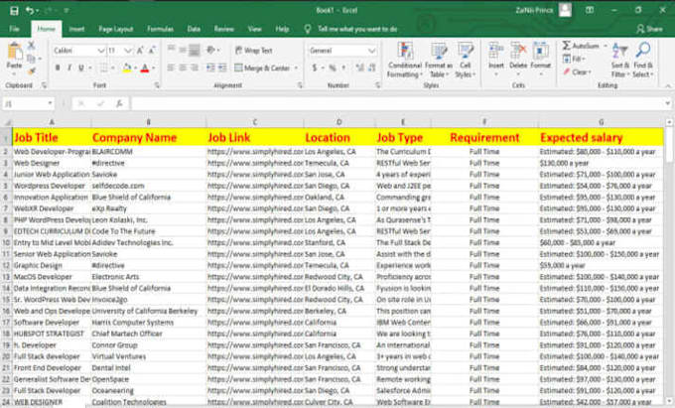
Task: Open the File tab
Action: (15, 29)
